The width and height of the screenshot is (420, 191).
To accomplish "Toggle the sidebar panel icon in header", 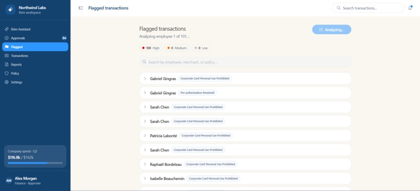I will point(81,8).
